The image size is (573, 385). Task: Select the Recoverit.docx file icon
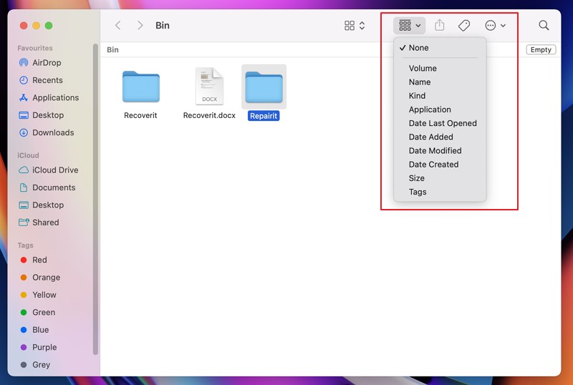click(209, 87)
